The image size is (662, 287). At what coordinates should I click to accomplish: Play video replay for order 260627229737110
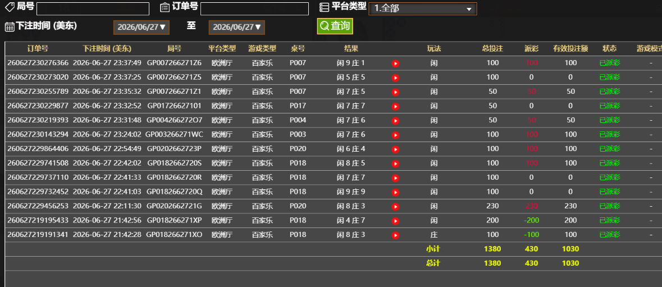(x=395, y=178)
